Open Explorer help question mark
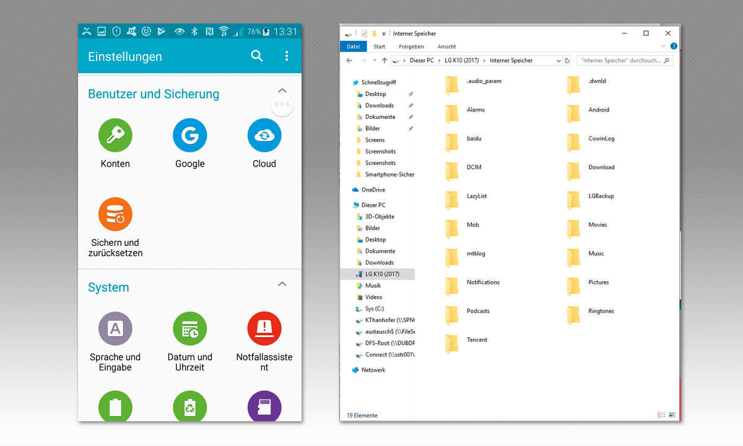The width and height of the screenshot is (743, 446). pyautogui.click(x=674, y=46)
